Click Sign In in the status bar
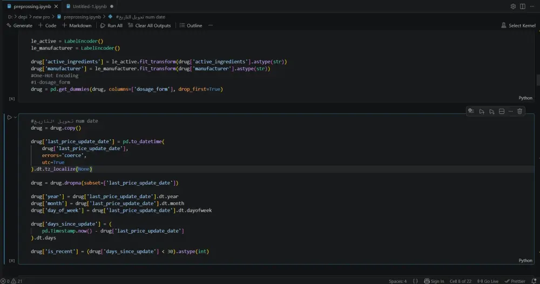 pos(434,281)
